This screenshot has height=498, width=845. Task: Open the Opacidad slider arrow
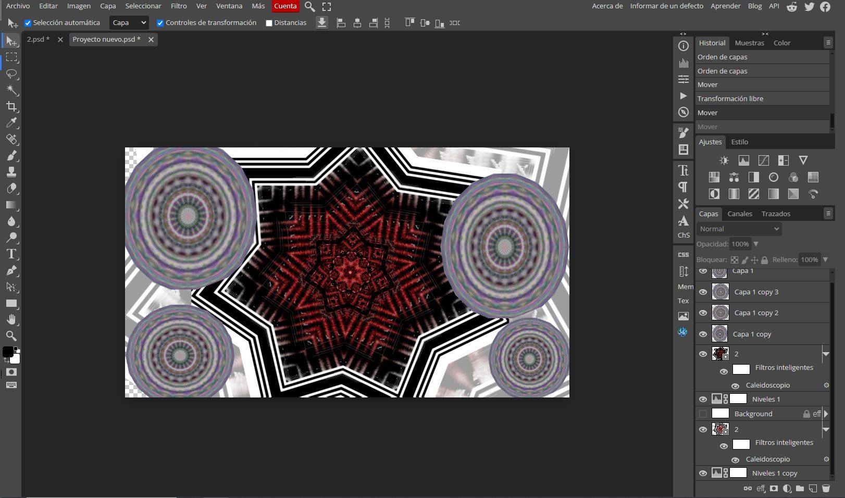point(756,244)
